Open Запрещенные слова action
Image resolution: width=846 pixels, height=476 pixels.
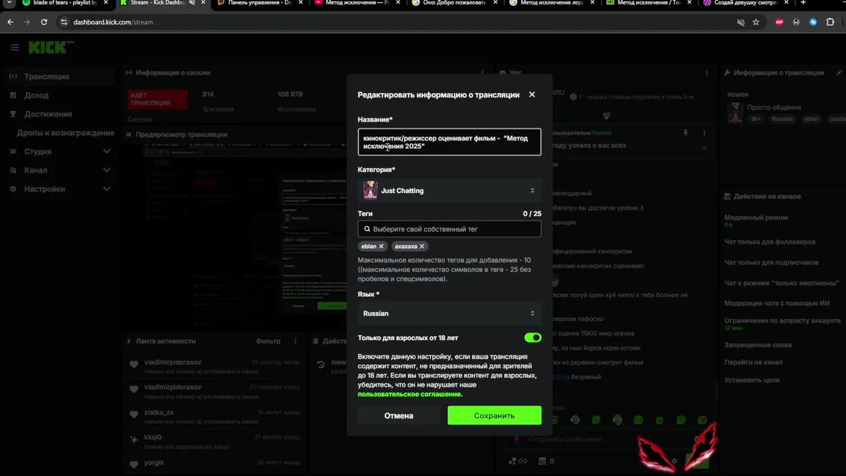click(x=757, y=345)
